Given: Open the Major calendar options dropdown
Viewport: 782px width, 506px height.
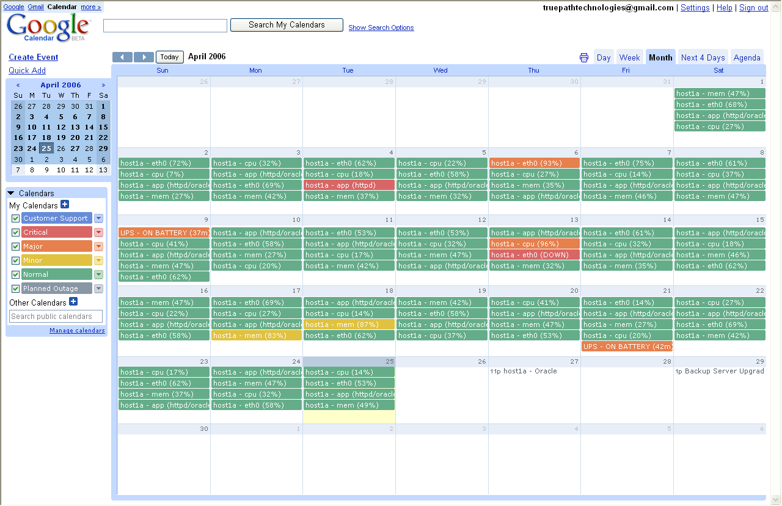Looking at the screenshot, I should (x=98, y=246).
